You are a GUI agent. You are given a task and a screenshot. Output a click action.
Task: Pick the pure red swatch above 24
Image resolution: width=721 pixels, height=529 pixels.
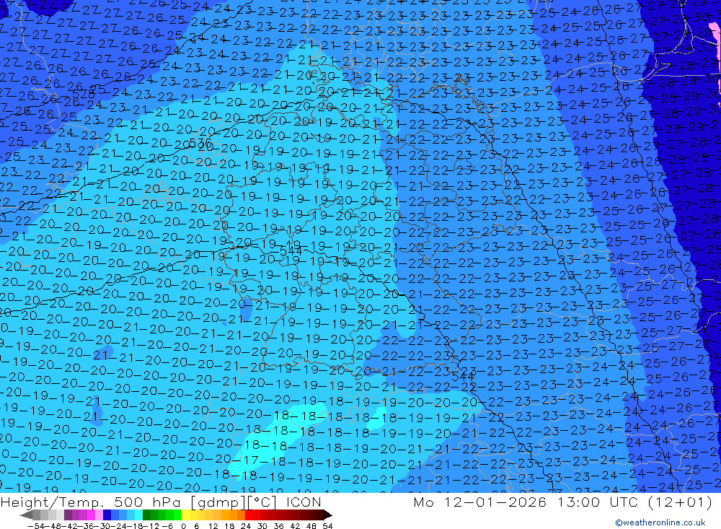(x=249, y=515)
